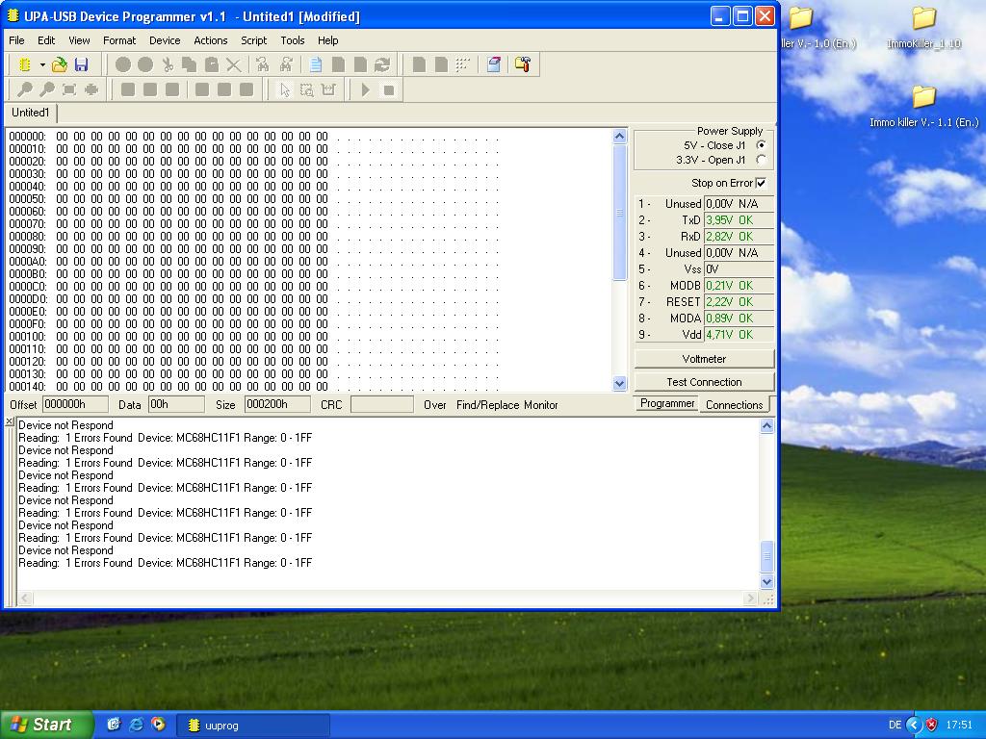Toggle the Stop on Error checkbox

coord(761,183)
